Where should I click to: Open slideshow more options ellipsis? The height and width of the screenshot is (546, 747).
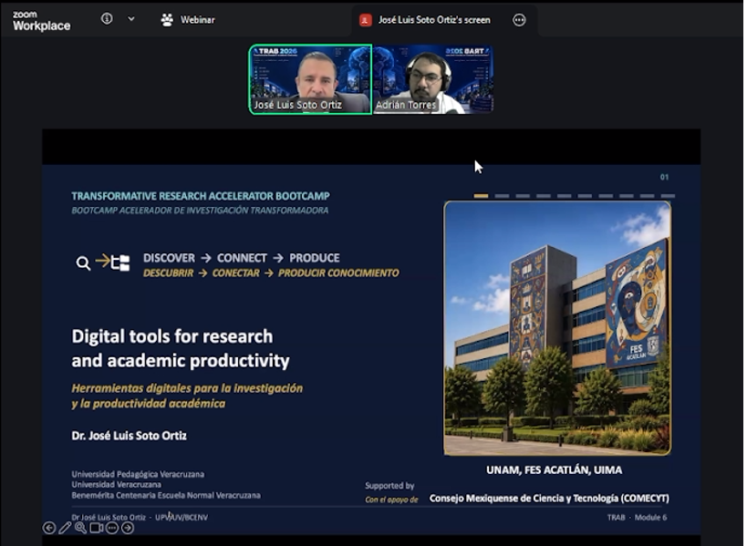point(112,528)
